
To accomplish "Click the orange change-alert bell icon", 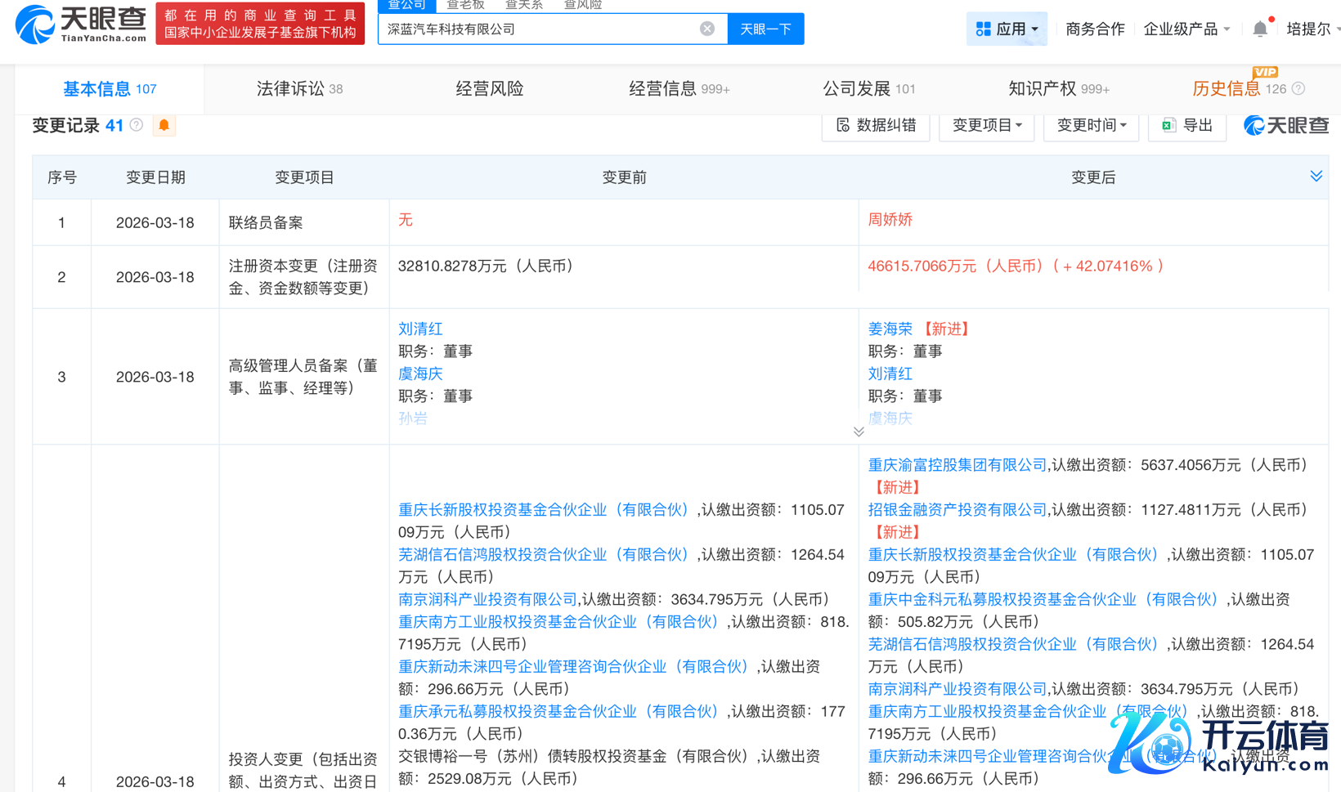I will [x=164, y=125].
